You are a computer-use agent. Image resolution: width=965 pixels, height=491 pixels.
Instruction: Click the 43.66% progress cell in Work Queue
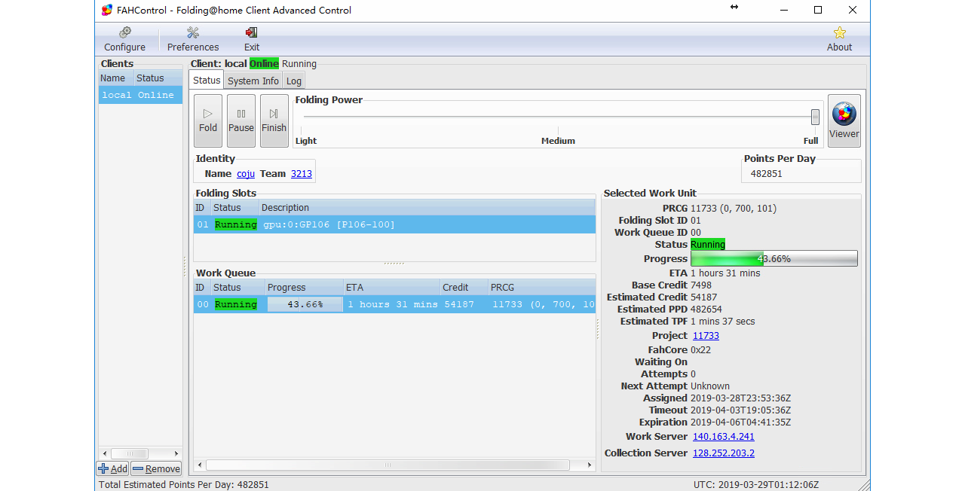305,304
